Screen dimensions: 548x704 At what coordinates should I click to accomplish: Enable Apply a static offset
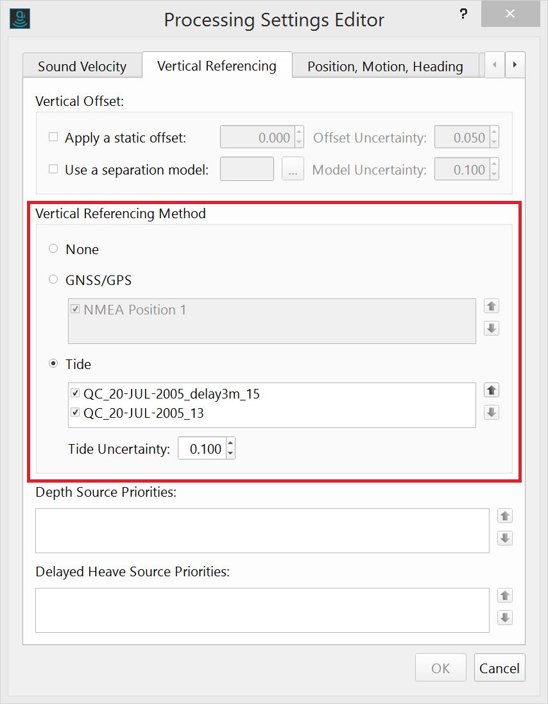(x=53, y=137)
